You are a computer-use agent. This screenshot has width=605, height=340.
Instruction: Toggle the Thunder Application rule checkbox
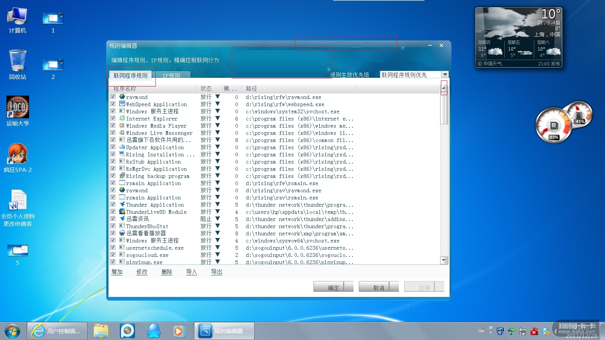pyautogui.click(x=113, y=204)
